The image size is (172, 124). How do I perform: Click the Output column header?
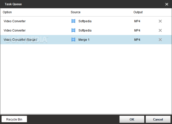[x=138, y=12]
